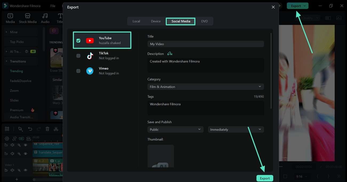The height and width of the screenshot is (182, 347).
Task: Hide the Translate_Sequence track using the eye icon
Action: click(26, 154)
